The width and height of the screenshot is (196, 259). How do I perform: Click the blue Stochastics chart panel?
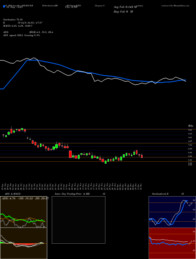point(172,212)
